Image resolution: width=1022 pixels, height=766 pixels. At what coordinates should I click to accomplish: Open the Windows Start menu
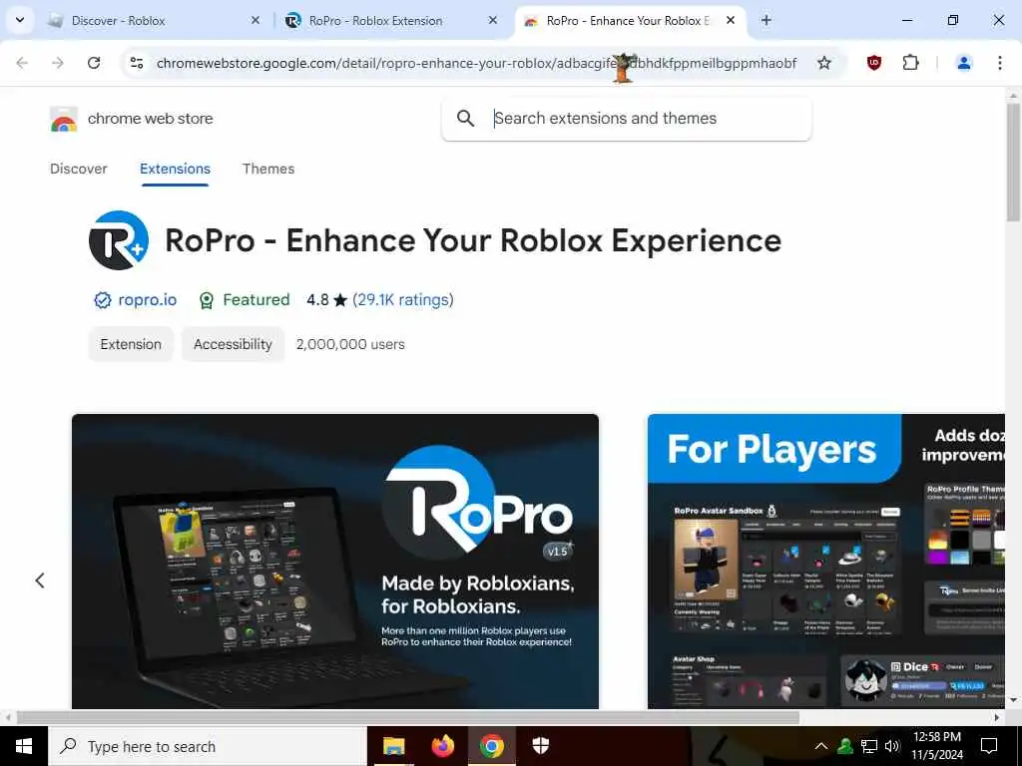click(x=24, y=746)
